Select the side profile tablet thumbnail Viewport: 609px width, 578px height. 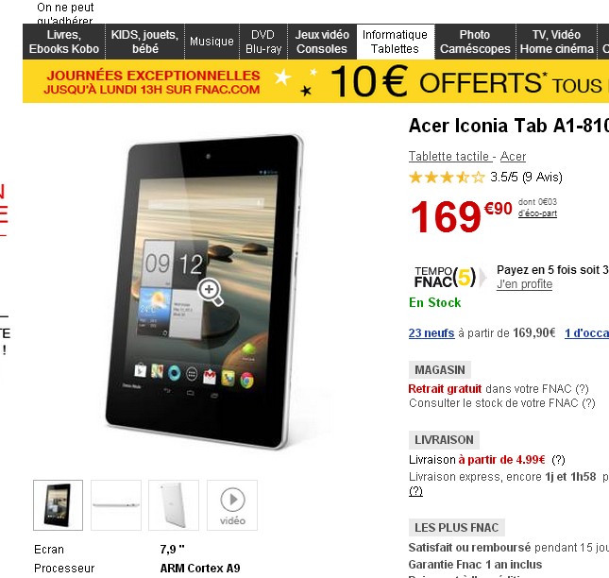(116, 505)
